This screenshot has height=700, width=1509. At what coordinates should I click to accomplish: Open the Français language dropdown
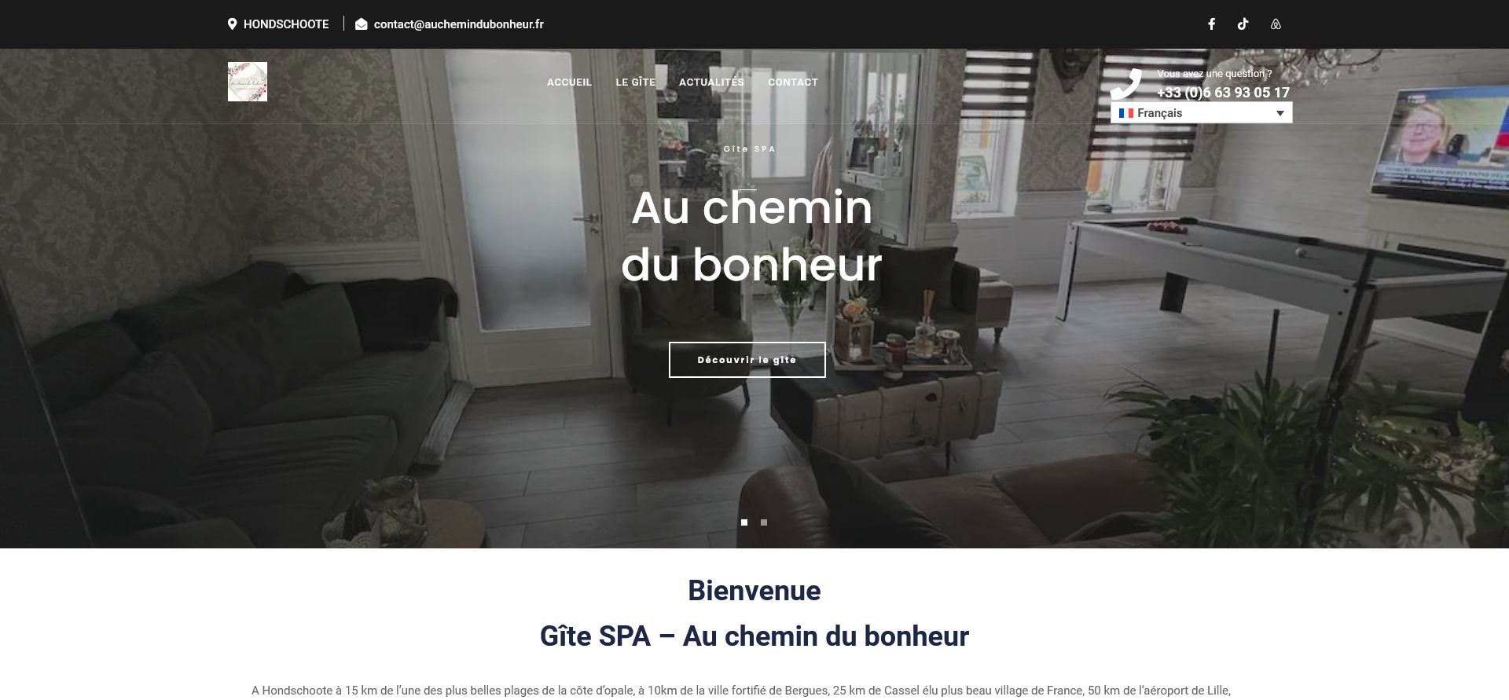coord(1201,113)
